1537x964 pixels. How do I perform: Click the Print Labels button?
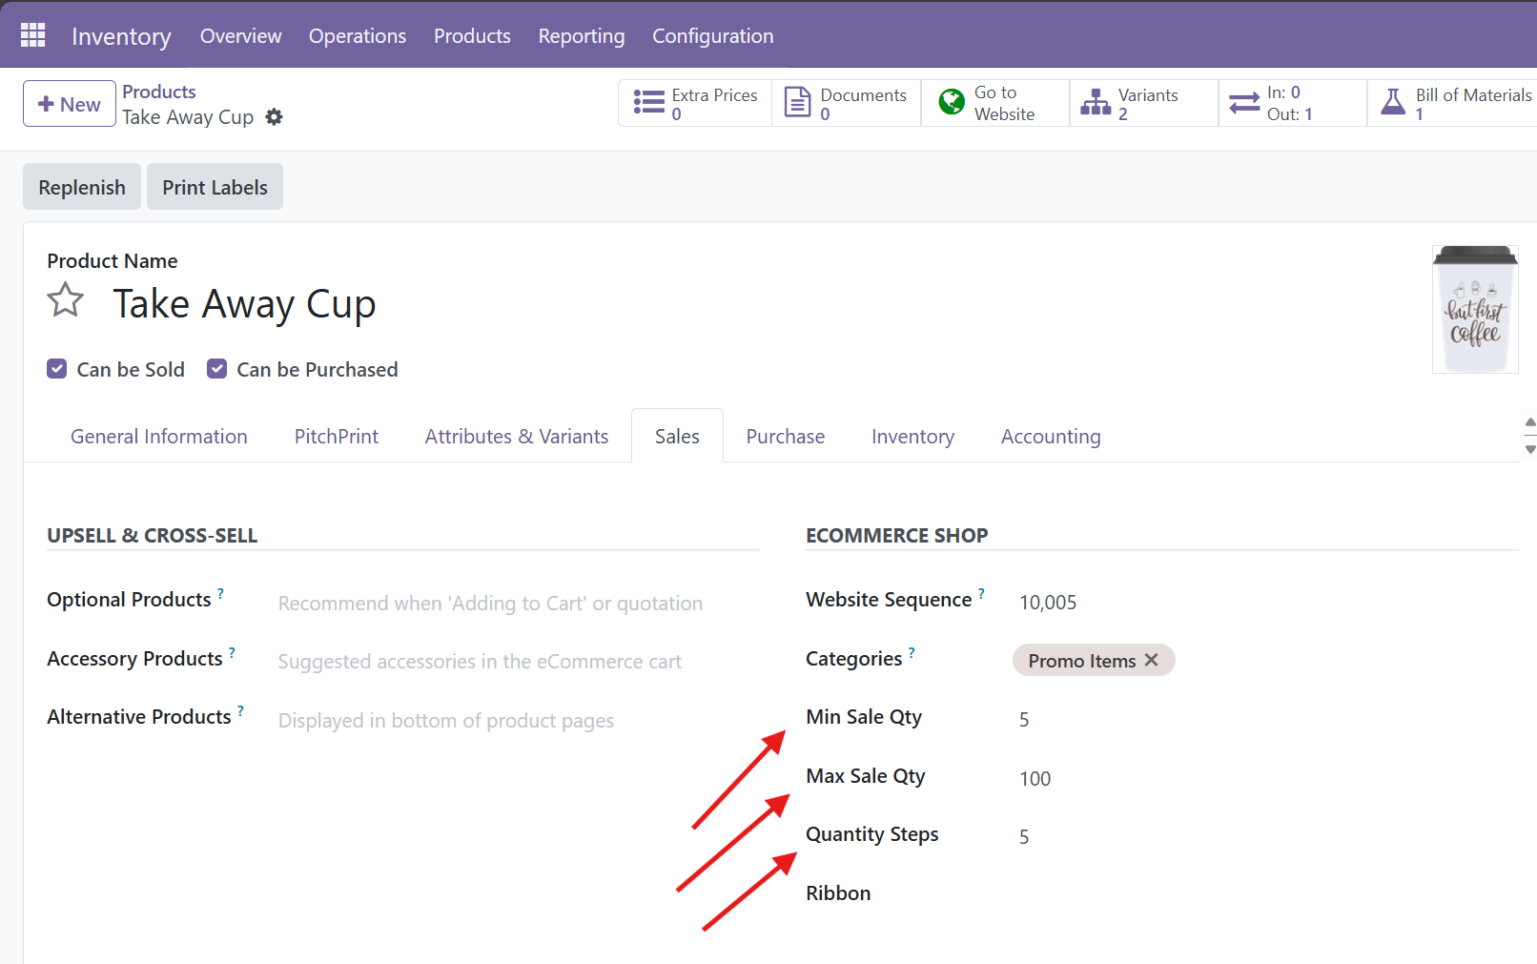coord(215,187)
